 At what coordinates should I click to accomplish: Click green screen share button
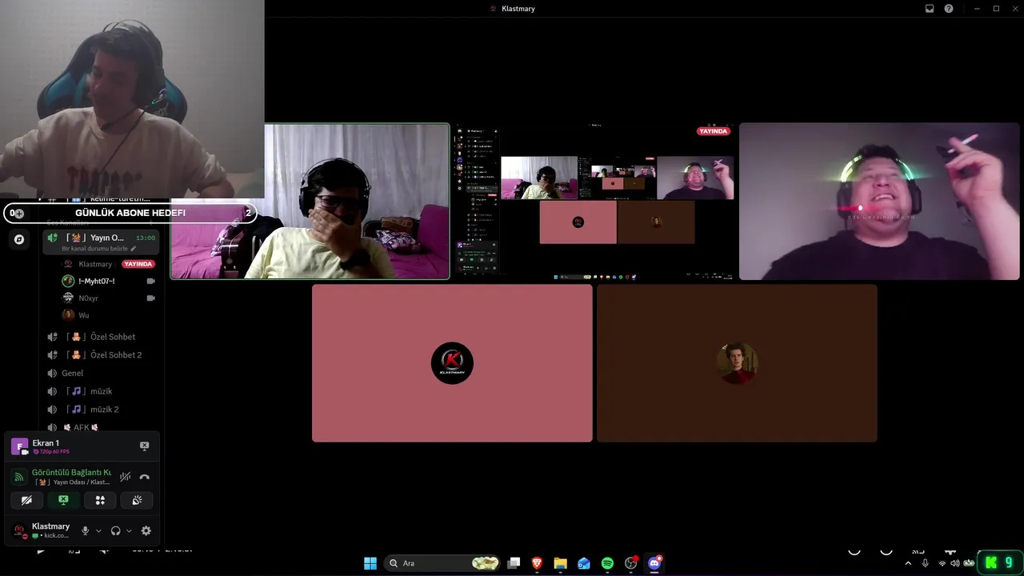coord(63,500)
